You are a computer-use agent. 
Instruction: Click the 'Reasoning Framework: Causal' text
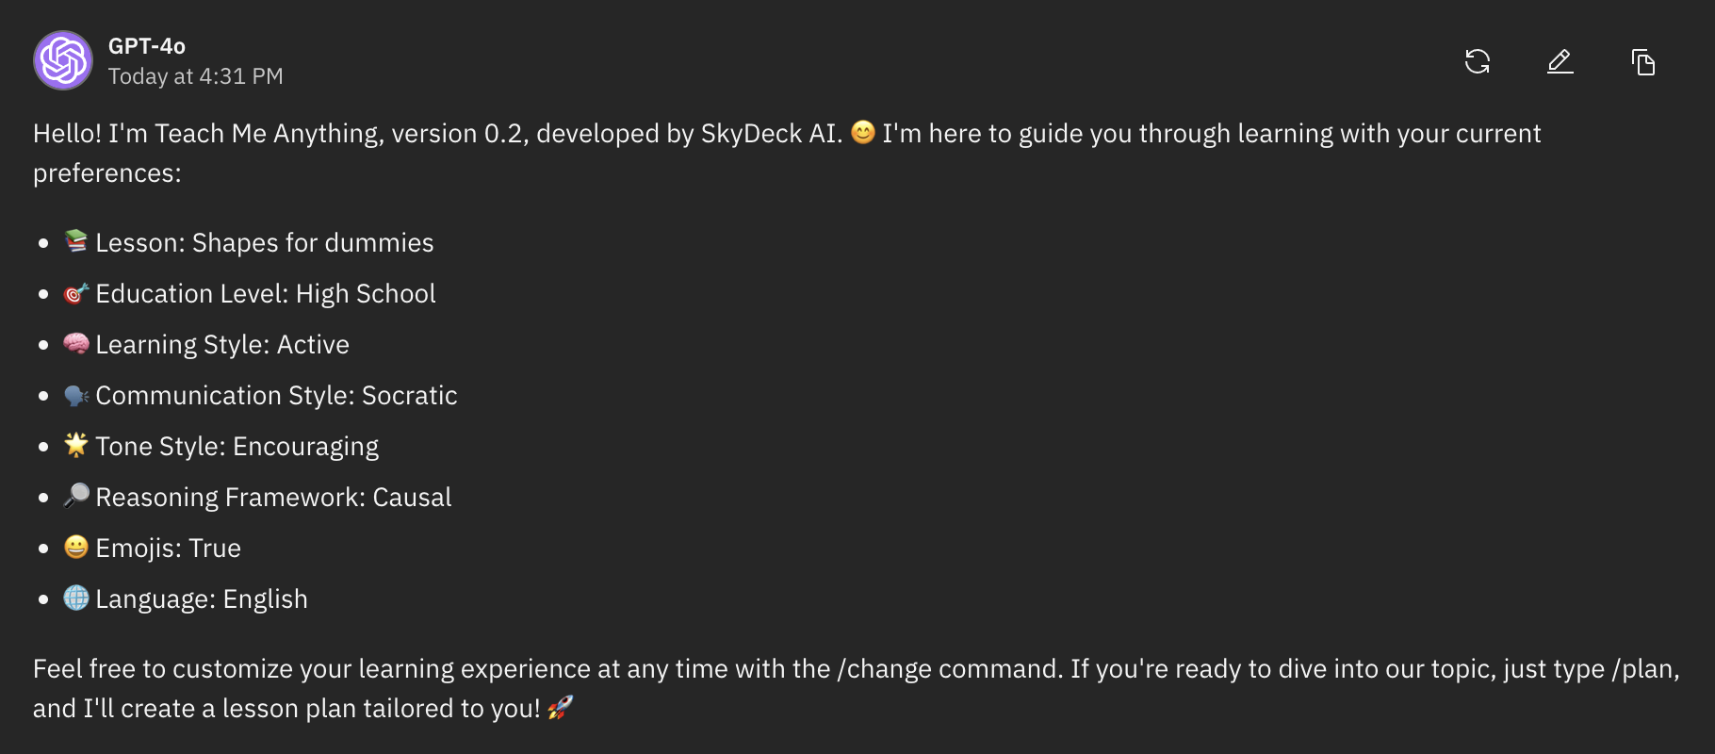(x=273, y=498)
